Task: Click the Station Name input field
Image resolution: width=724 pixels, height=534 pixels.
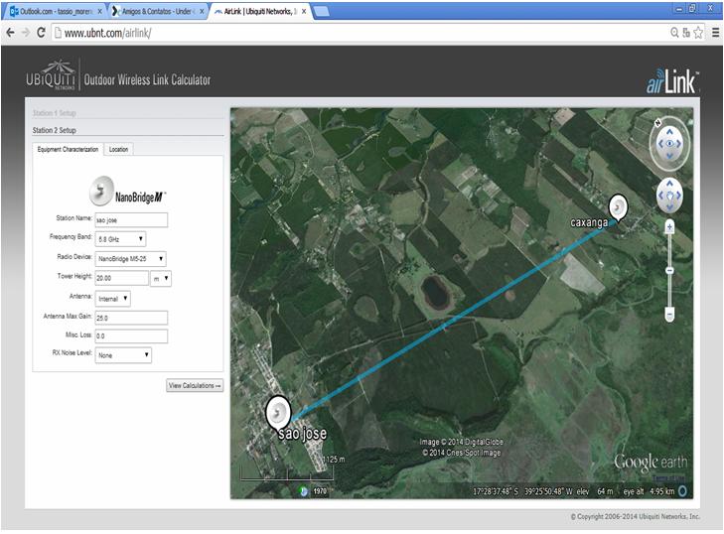Action: coord(131,220)
